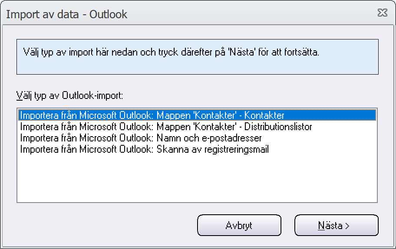This screenshot has width=396, height=249.
Task: Click the Import av data - Outlook title bar
Action: click(x=189, y=14)
